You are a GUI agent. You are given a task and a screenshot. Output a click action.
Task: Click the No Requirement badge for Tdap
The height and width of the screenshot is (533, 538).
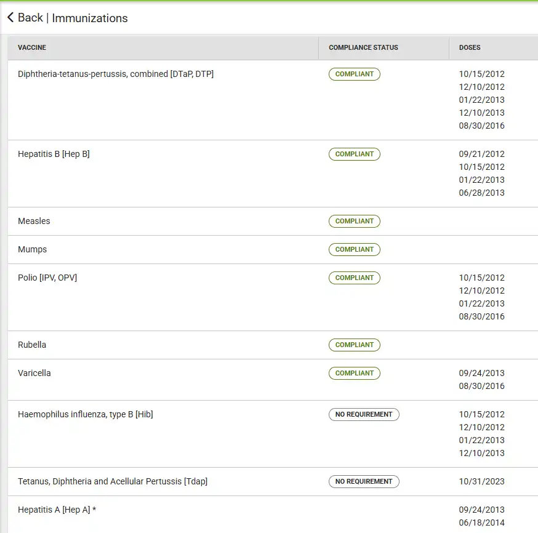click(364, 481)
